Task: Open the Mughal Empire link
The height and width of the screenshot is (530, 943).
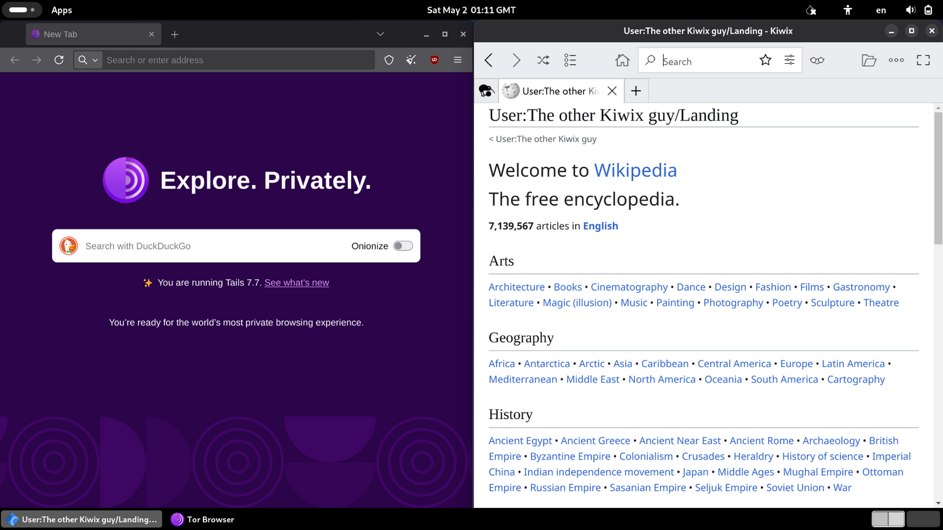Action: [x=818, y=472]
